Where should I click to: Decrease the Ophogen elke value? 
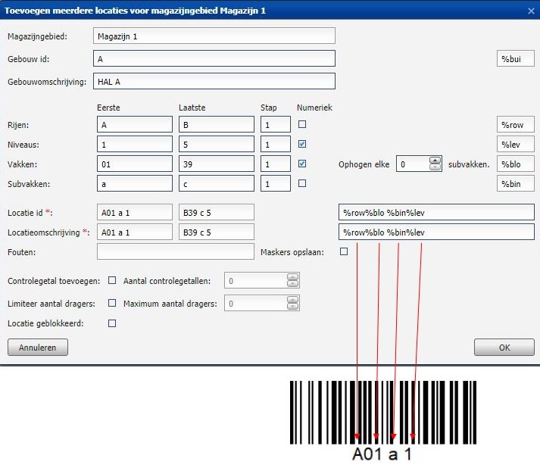click(435, 167)
